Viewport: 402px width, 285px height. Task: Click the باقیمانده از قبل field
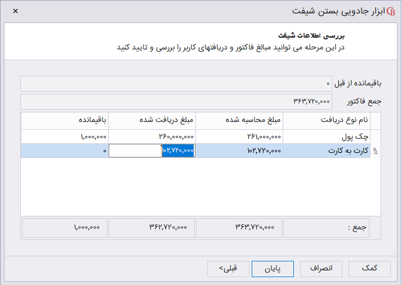pyautogui.click(x=176, y=84)
